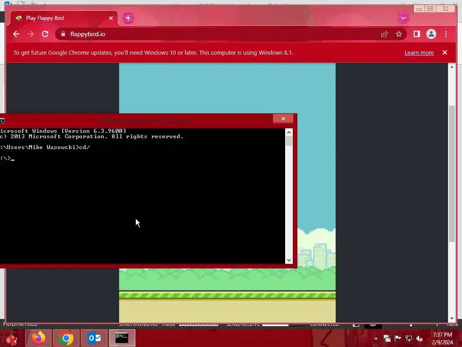Screen dimensions: 462x347
Task: Click Chrome page scroll down arrow
Action: click(452, 319)
